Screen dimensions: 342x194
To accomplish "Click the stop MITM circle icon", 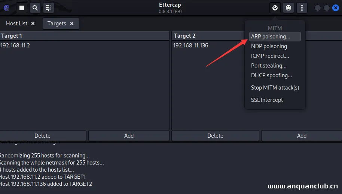I will (288, 7).
